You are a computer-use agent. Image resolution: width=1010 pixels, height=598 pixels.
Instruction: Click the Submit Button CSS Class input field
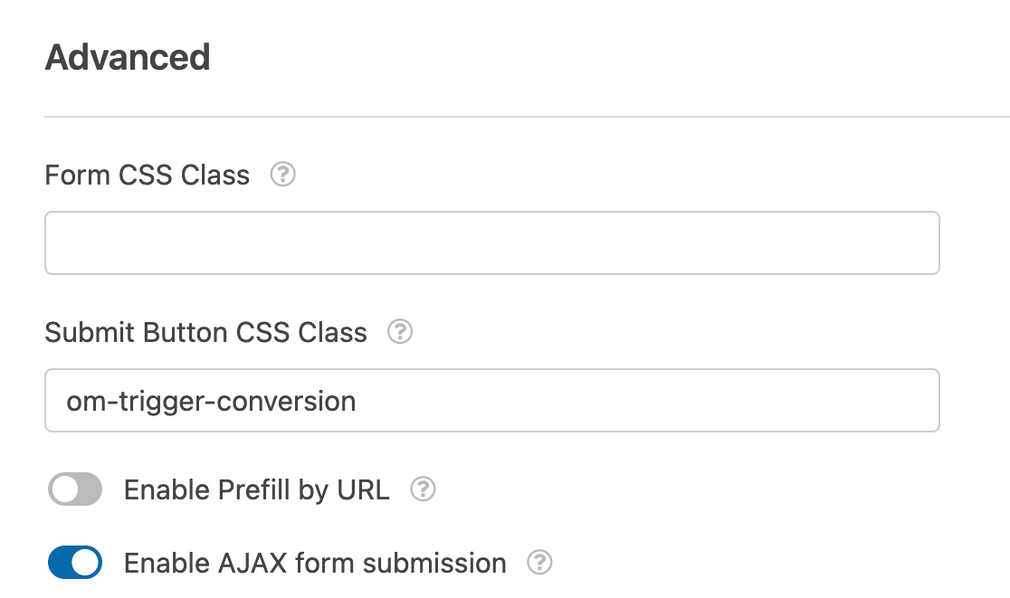(x=492, y=401)
